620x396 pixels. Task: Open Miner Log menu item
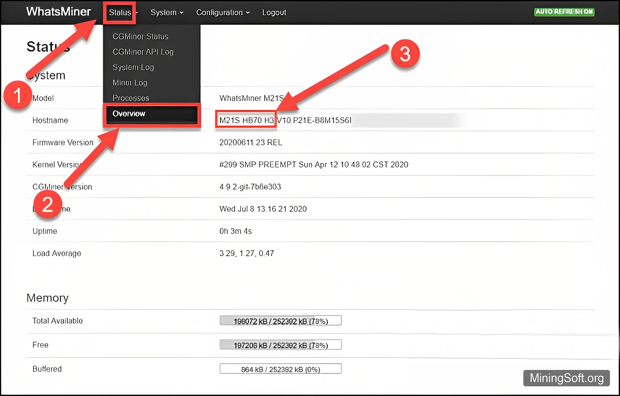(130, 83)
